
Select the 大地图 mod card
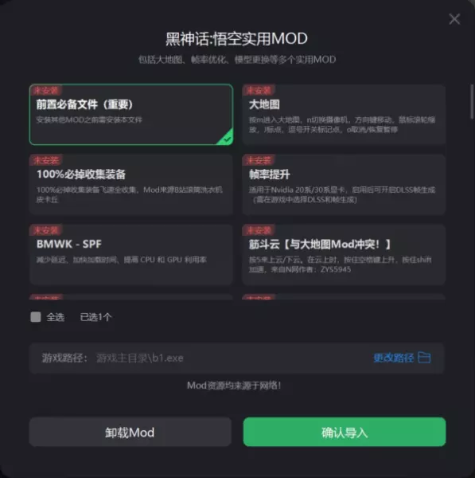[x=344, y=114]
